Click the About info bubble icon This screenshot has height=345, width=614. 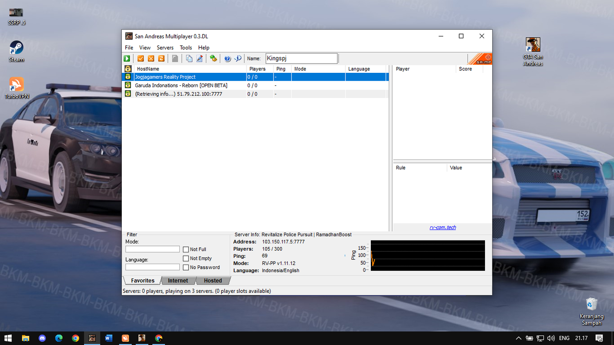[237, 58]
